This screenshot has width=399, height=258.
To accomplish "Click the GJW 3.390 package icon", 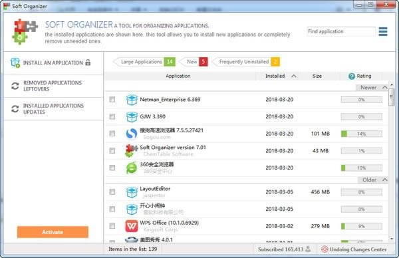I will (x=132, y=117).
